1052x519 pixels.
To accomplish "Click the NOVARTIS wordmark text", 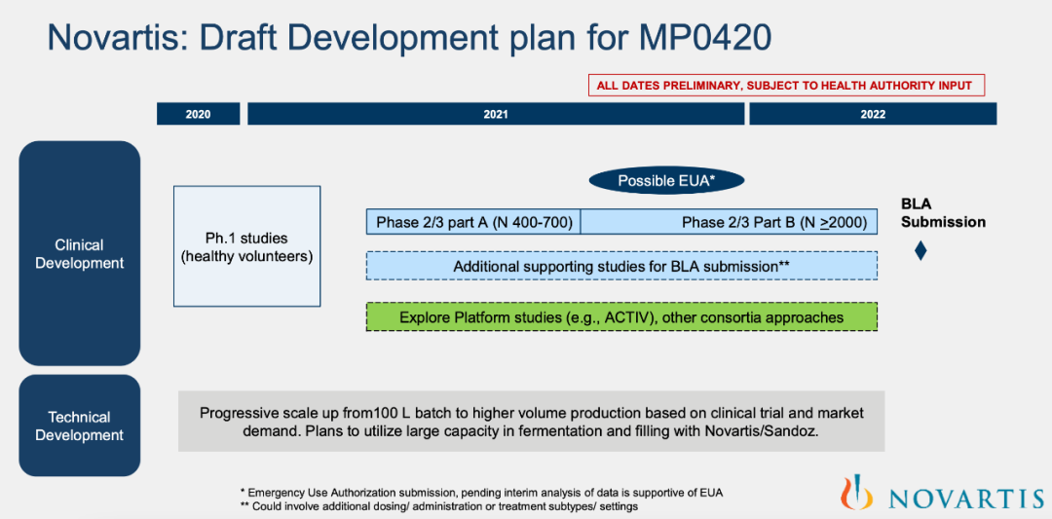I will point(967,499).
